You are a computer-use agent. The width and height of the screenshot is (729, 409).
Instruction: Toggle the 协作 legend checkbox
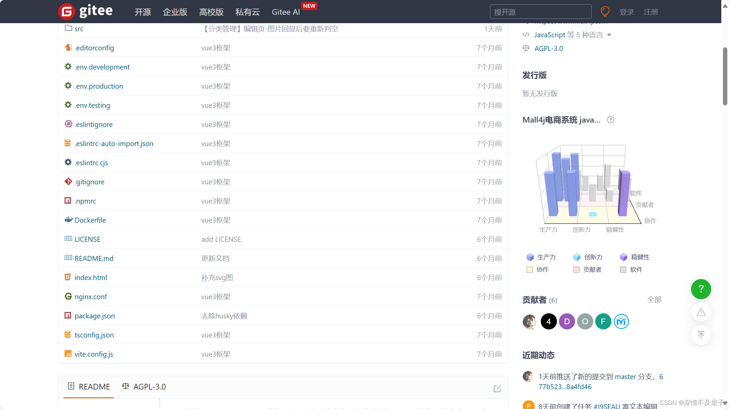[530, 270]
